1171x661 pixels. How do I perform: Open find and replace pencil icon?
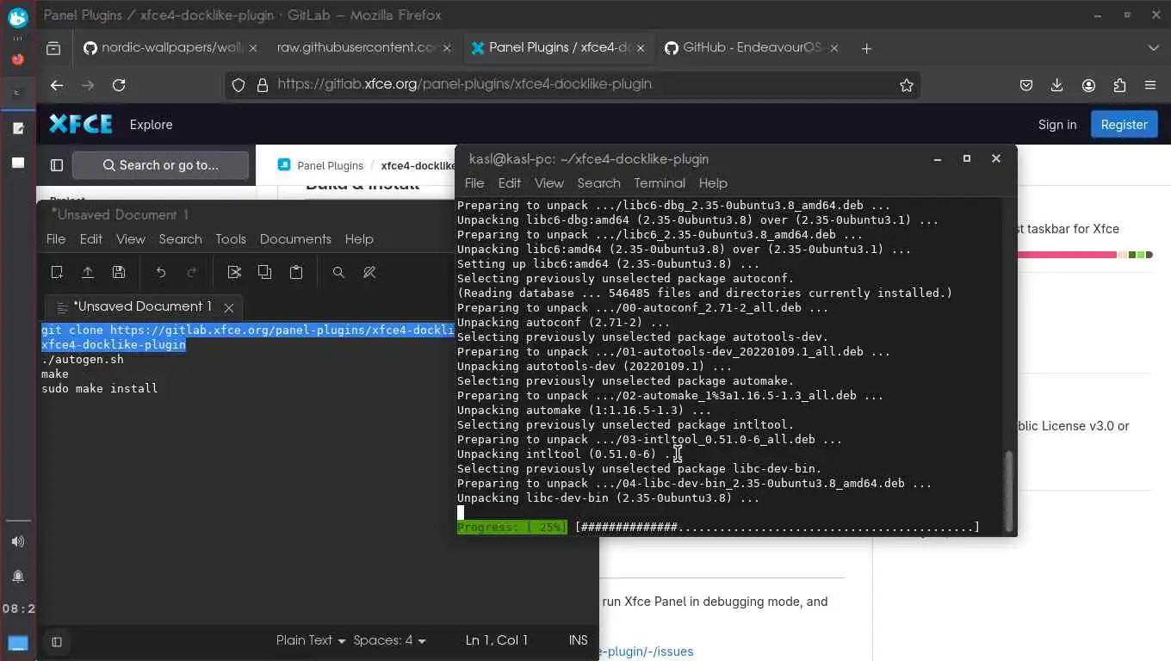(369, 272)
